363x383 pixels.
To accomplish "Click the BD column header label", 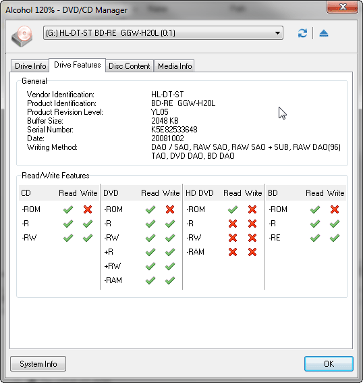I will coord(273,193).
